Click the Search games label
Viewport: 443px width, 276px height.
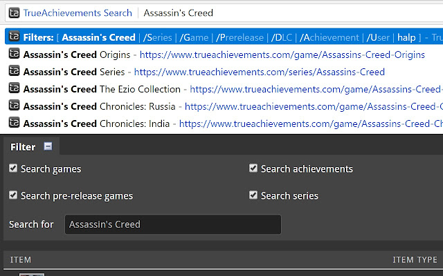[x=51, y=168]
